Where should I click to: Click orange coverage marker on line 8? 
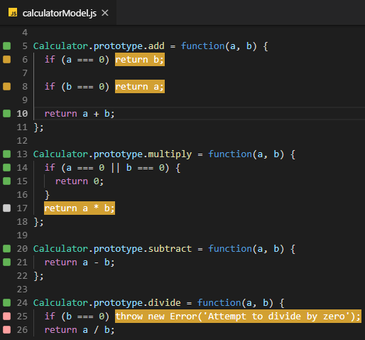point(6,86)
